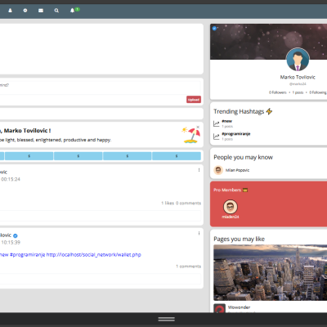Screen dimensions: 327x327
Task: Click Milan Popovic suggested profile
Action: [x=237, y=170]
